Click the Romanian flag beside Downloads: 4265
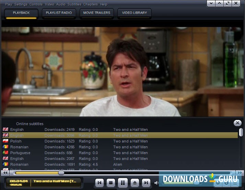Viewport: 245px width, 190px height. coord(5,147)
